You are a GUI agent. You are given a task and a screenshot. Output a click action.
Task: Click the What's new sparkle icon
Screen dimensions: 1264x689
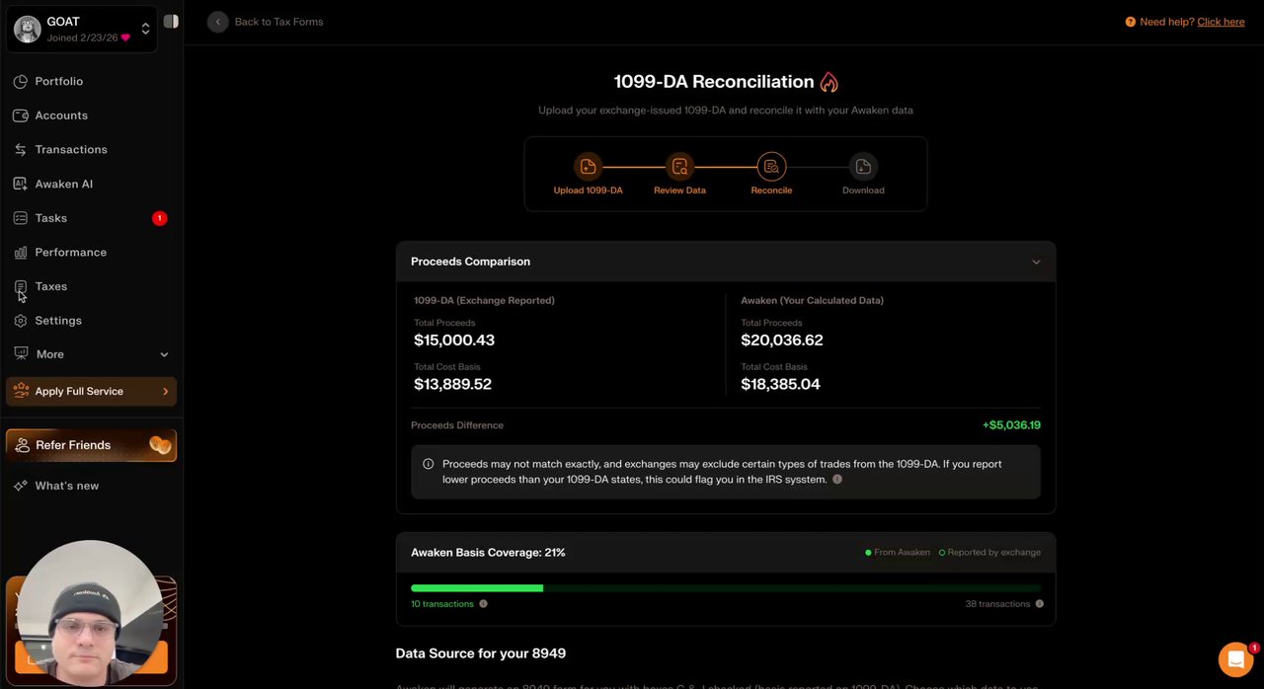(x=20, y=486)
